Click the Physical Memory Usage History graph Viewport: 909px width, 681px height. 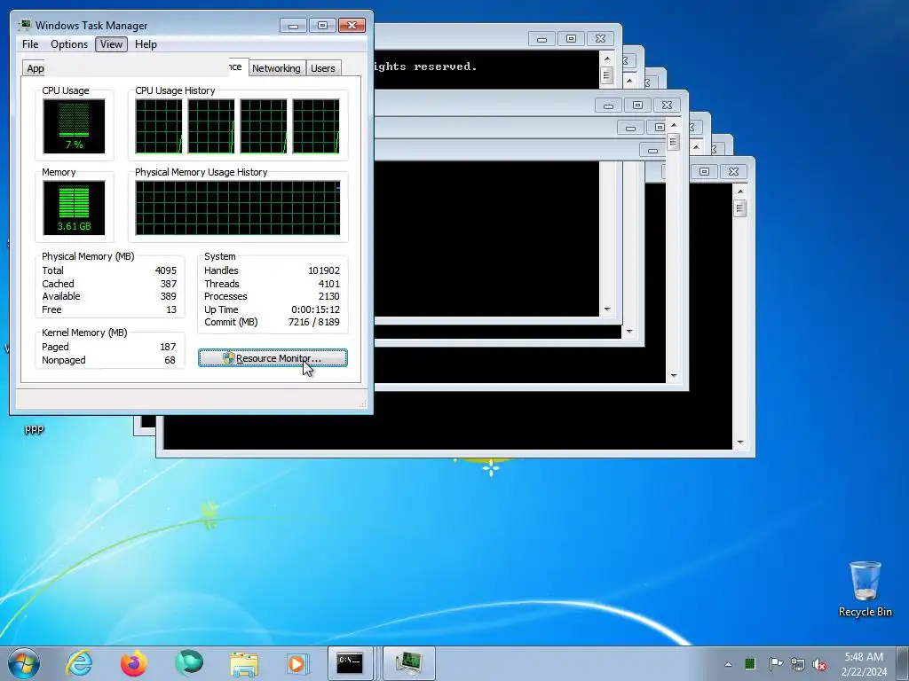[238, 207]
